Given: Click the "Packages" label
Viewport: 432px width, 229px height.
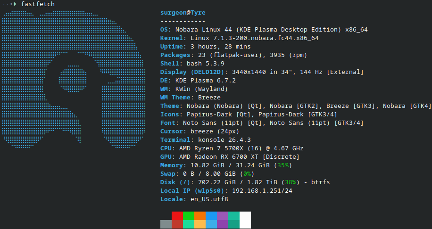Looking at the screenshot, I should coord(175,55).
